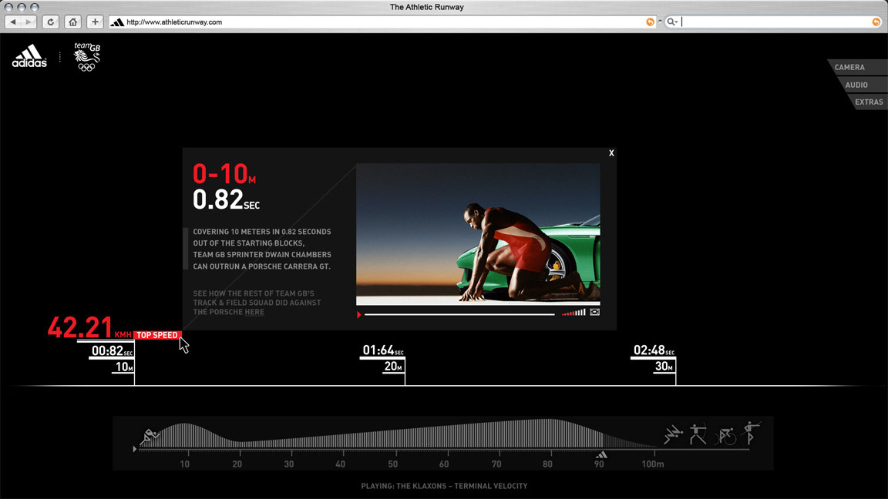Select the fencer athlete icon
This screenshot has width=888, height=499.
(x=752, y=433)
